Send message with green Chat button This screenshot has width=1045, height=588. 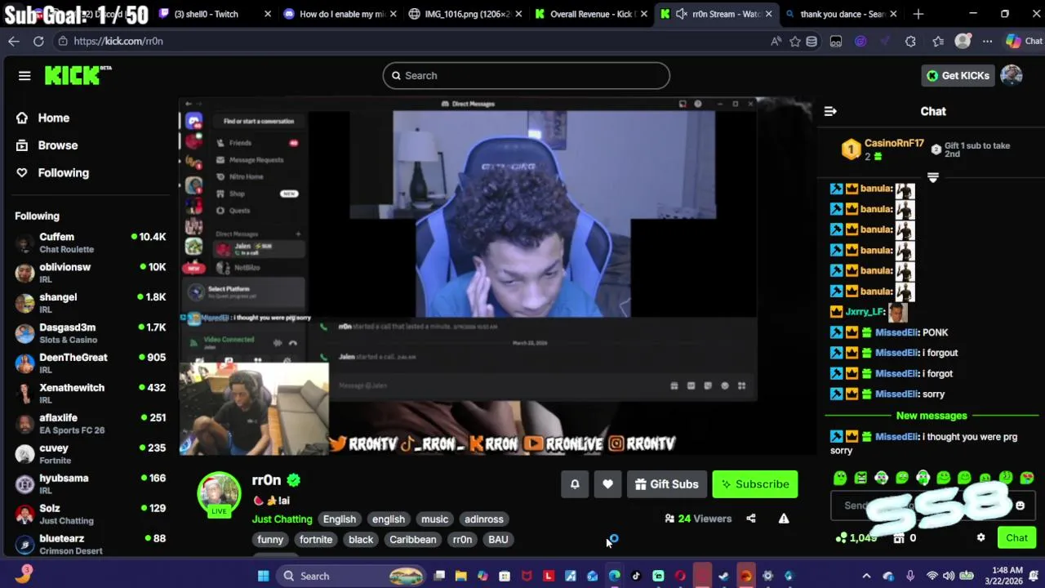(1016, 538)
